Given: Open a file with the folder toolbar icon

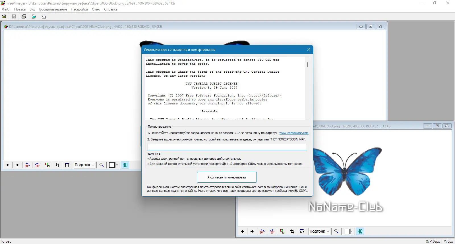Looking at the screenshot, I should (x=4, y=17).
